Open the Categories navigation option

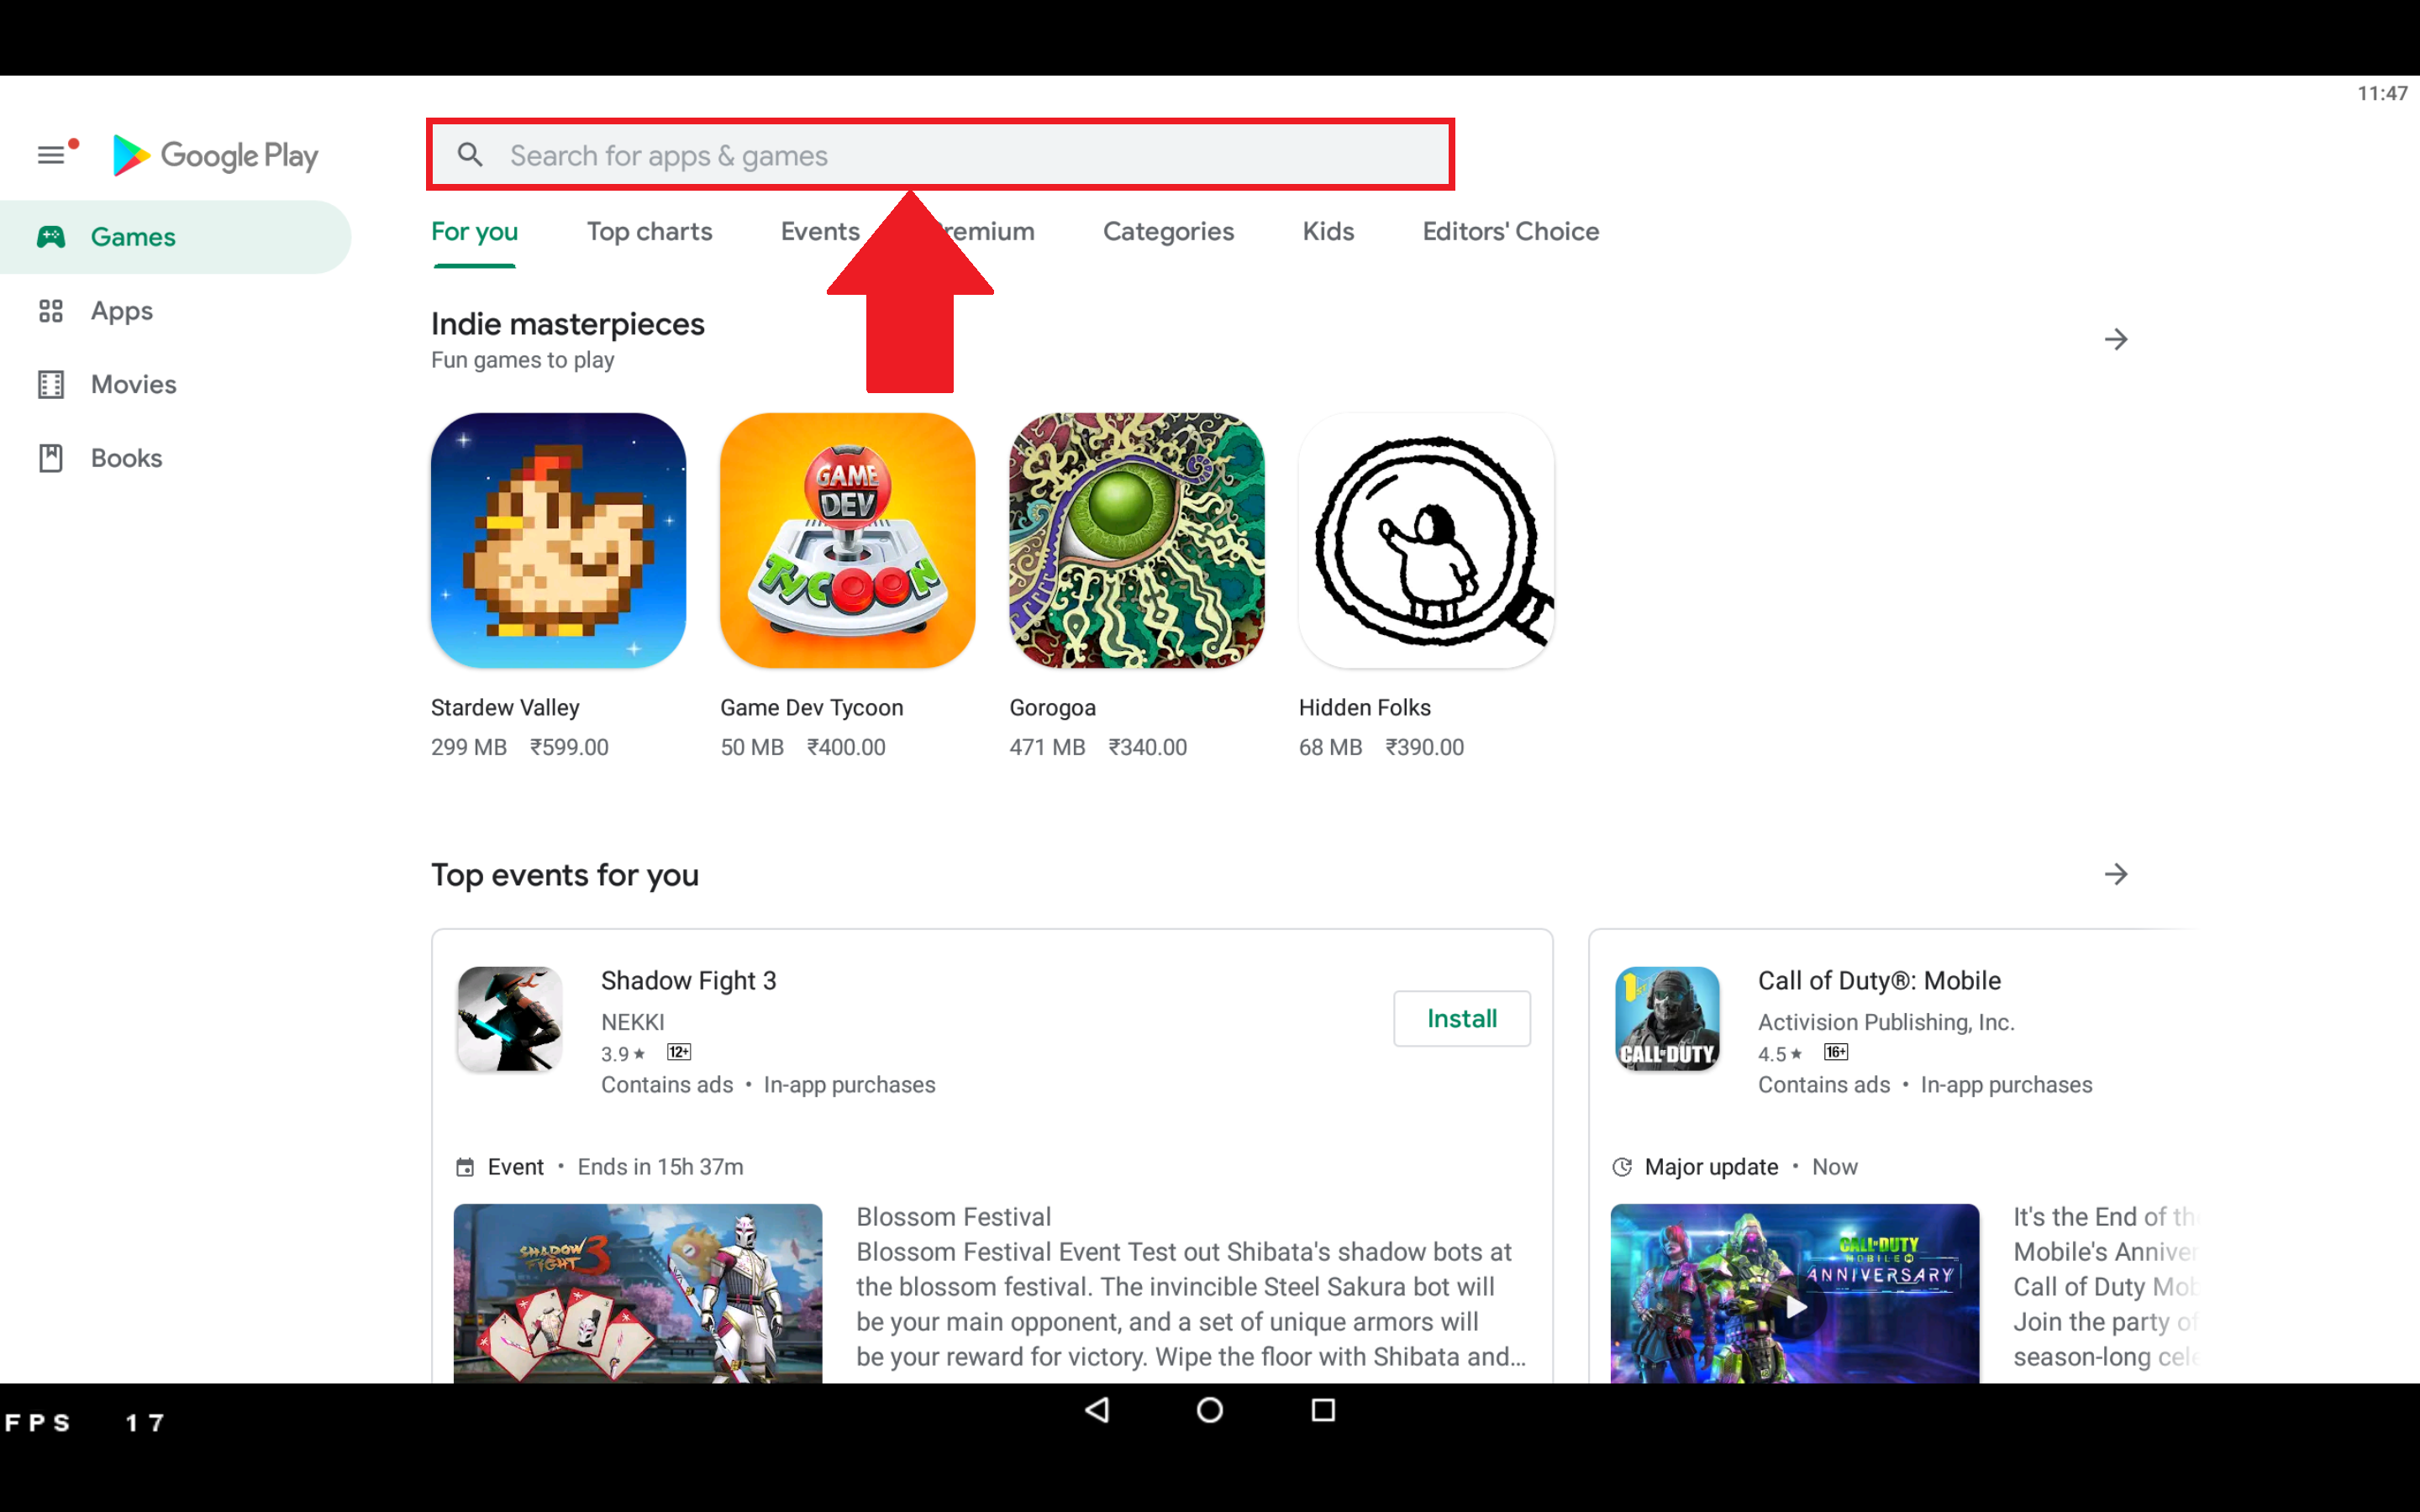[x=1167, y=232]
